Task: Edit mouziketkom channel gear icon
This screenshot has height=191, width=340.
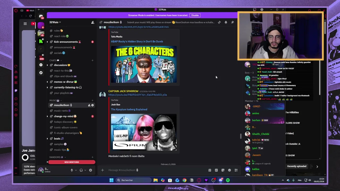Action: tap(92, 105)
